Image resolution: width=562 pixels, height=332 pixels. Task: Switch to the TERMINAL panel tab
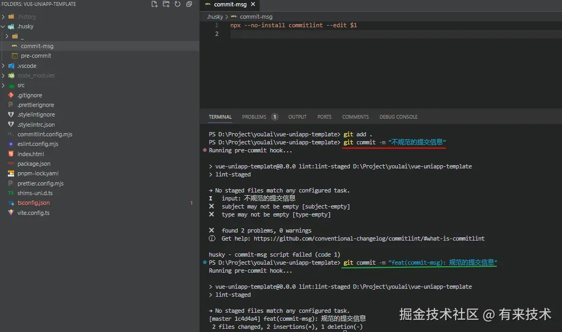(x=220, y=117)
